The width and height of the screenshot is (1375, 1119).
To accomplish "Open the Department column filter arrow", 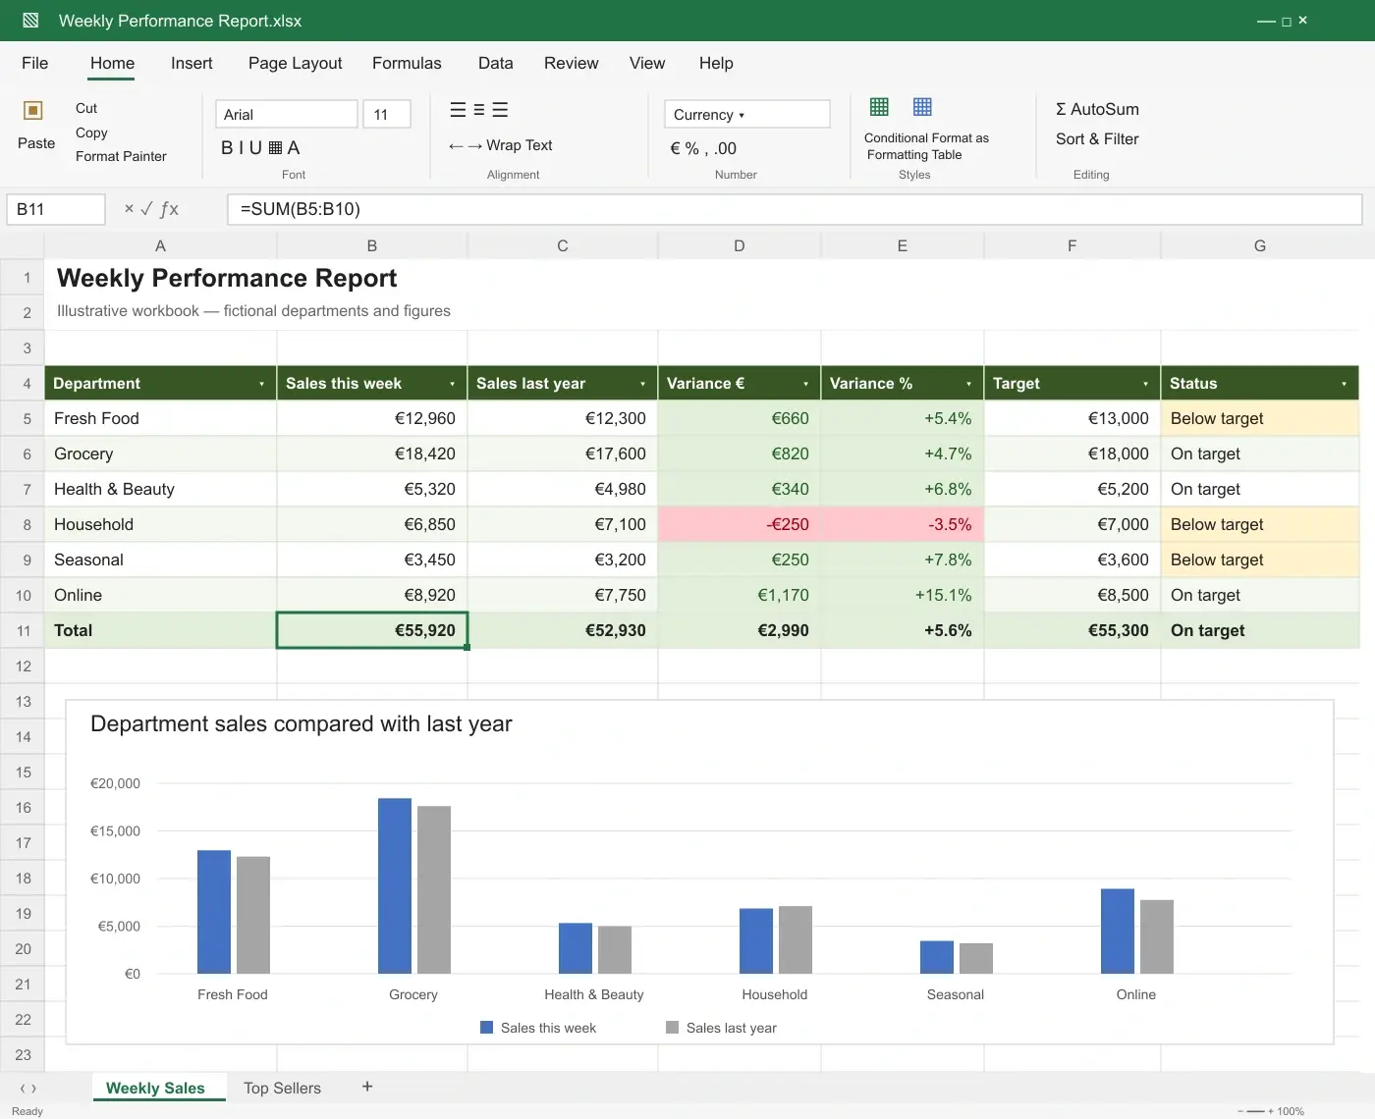I will [x=261, y=384].
